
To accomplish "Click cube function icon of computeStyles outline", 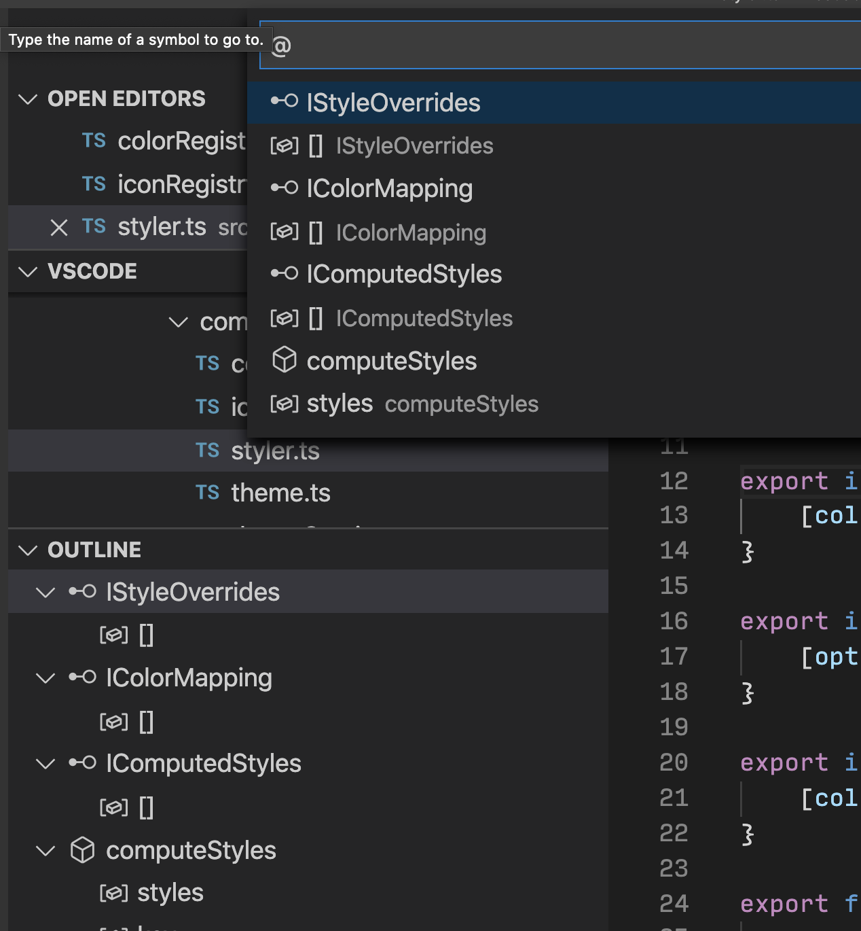I will (82, 850).
